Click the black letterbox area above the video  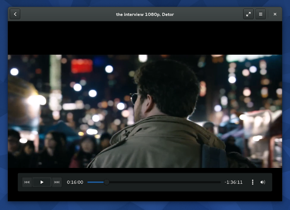(x=145, y=38)
